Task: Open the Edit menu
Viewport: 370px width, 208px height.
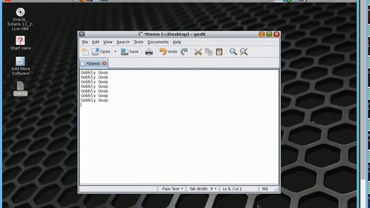Action: (x=95, y=42)
